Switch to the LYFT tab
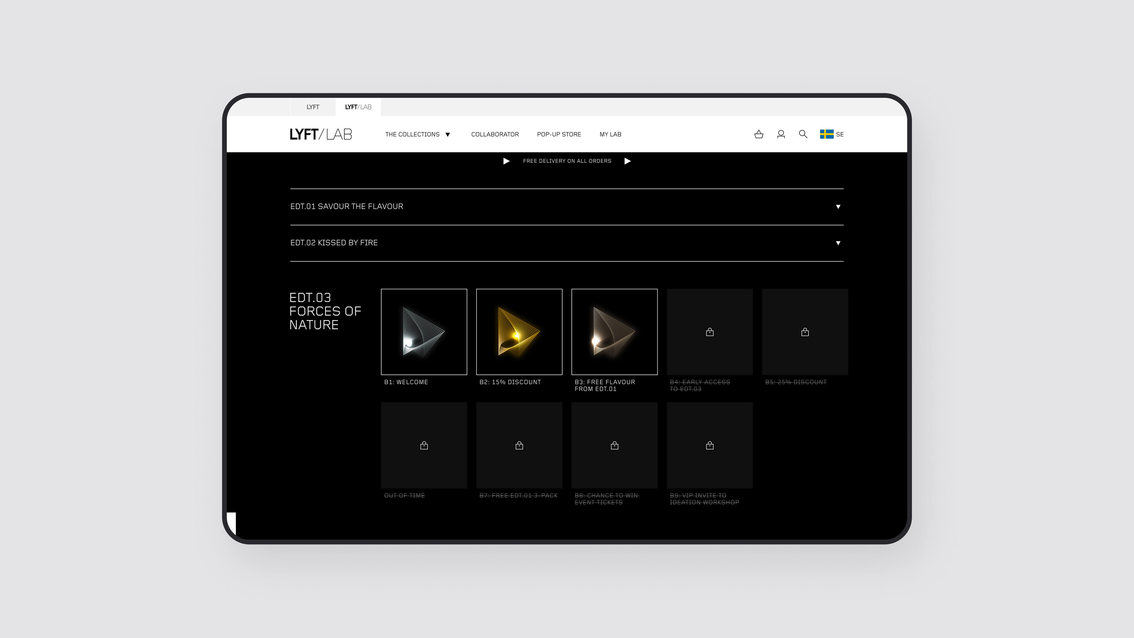Image resolution: width=1134 pixels, height=638 pixels. coord(312,107)
